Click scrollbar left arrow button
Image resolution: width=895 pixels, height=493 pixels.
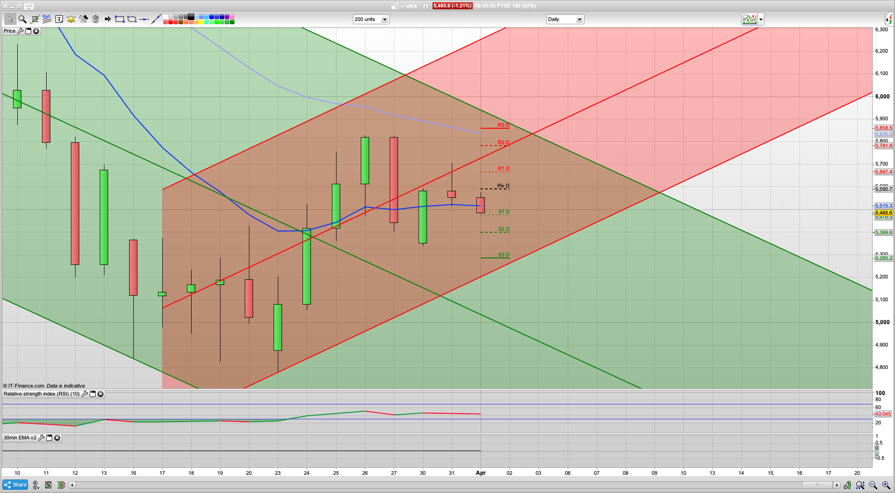[72, 485]
